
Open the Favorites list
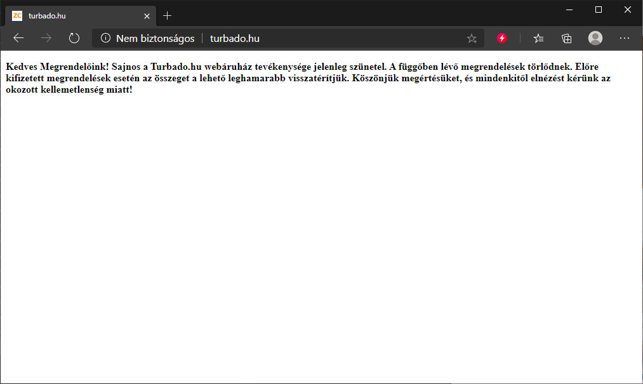click(538, 38)
